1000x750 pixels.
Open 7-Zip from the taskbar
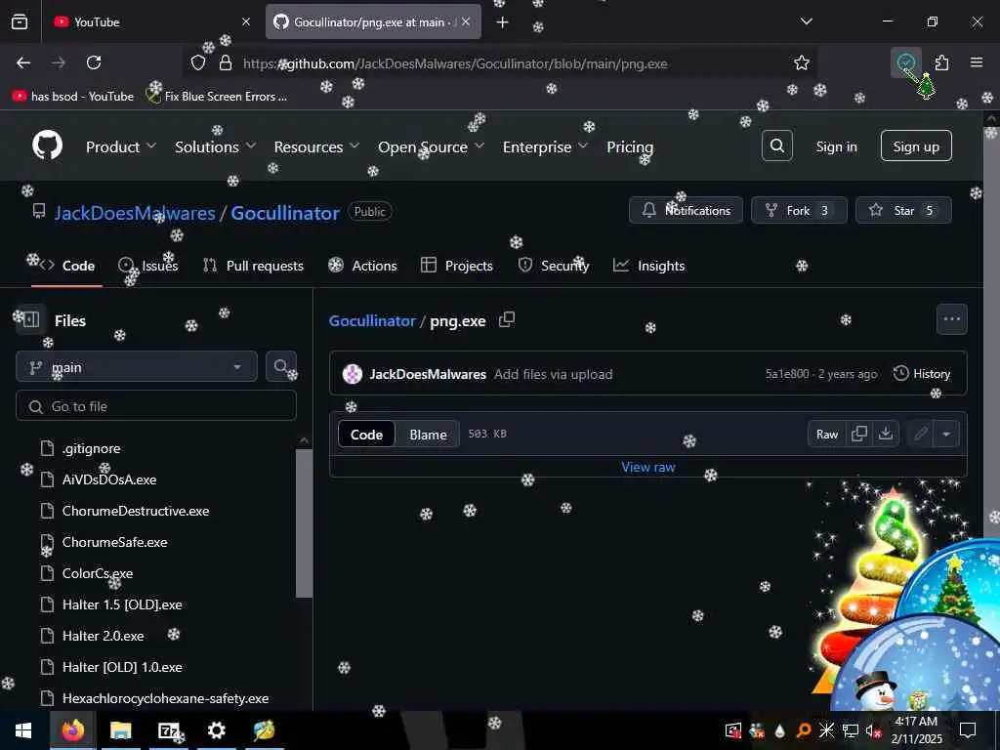coord(168,730)
